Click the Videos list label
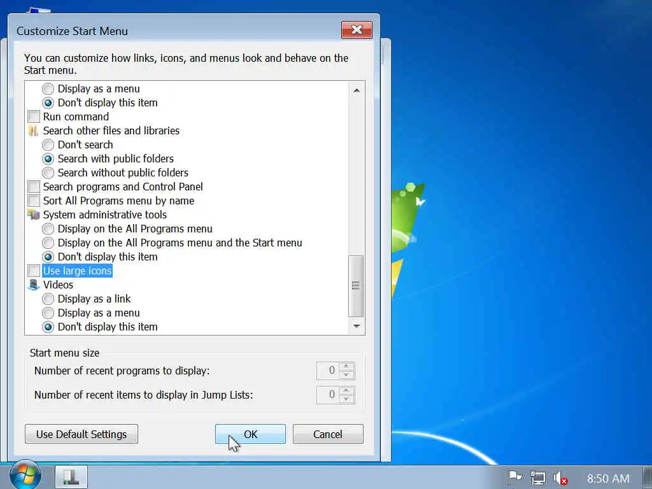Image resolution: width=652 pixels, height=489 pixels. point(58,285)
